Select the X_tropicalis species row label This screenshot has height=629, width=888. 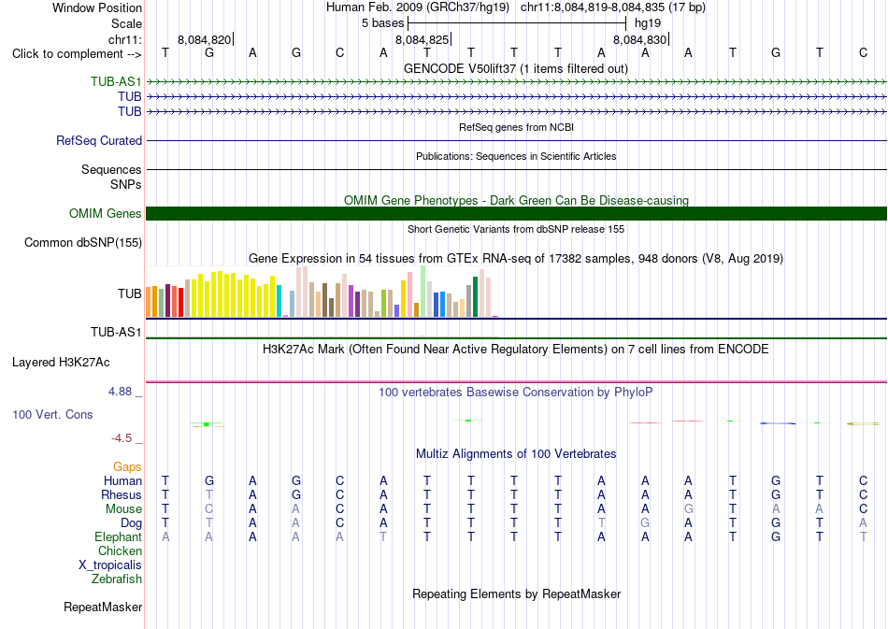110,565
